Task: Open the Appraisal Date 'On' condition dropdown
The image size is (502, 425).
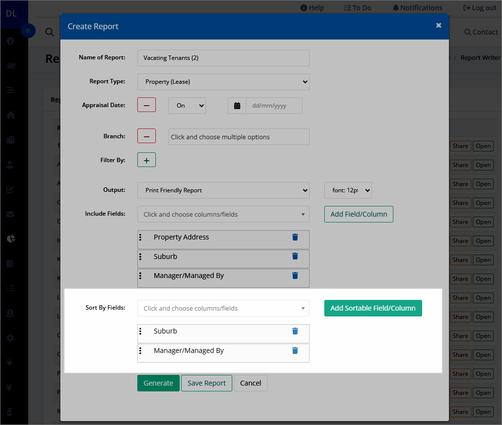Action: (187, 106)
